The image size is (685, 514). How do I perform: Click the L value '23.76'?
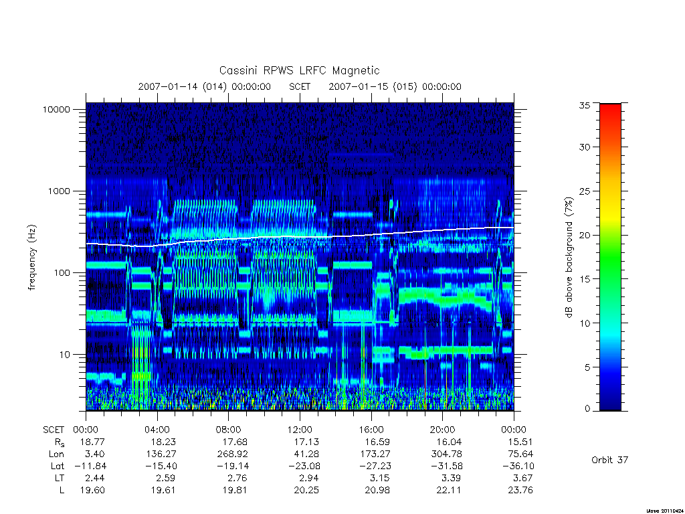(x=520, y=490)
